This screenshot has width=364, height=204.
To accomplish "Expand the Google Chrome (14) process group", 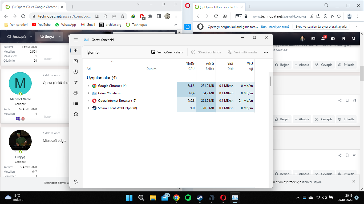I will coord(88,86).
